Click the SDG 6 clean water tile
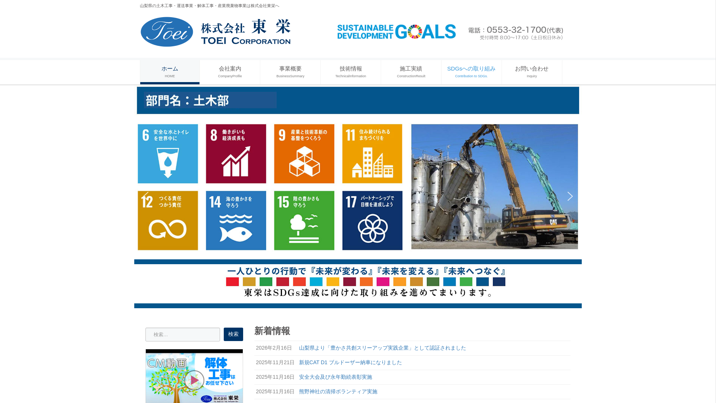Image resolution: width=716 pixels, height=403 pixels. pos(168,154)
